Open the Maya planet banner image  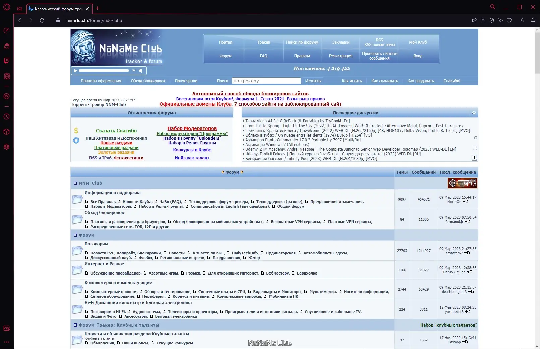point(462,183)
